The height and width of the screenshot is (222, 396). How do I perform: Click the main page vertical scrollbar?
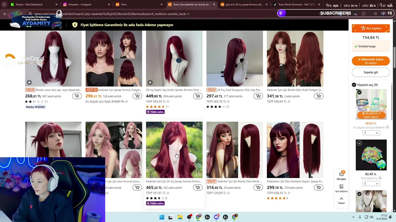pyautogui.click(x=394, y=57)
